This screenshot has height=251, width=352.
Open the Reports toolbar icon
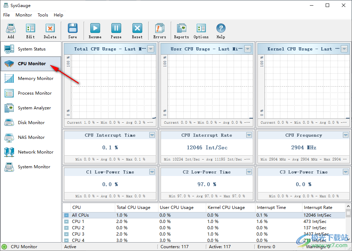pos(181,28)
